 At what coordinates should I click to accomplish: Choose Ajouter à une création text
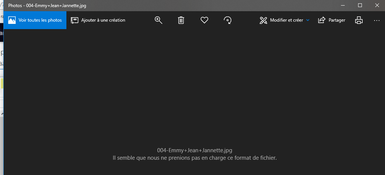click(x=103, y=20)
